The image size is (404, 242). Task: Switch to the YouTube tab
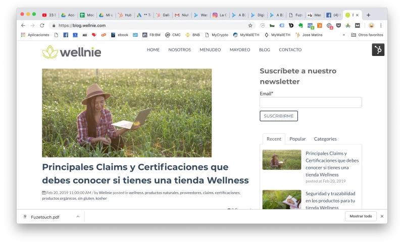point(49,15)
